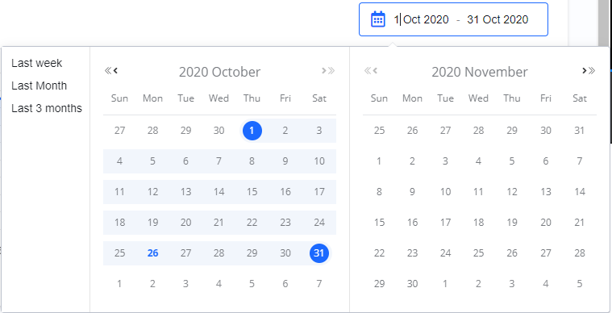Click the calendar icon in date field
612x313 pixels.
click(x=377, y=19)
